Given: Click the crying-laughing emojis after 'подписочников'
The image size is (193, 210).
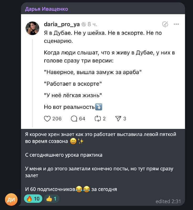Looking at the screenshot, I should tap(82, 189).
